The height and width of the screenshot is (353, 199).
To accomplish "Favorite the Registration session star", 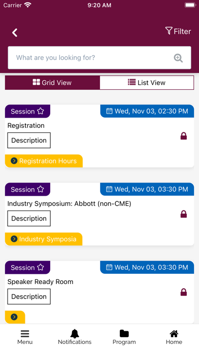I will pos(41,111).
